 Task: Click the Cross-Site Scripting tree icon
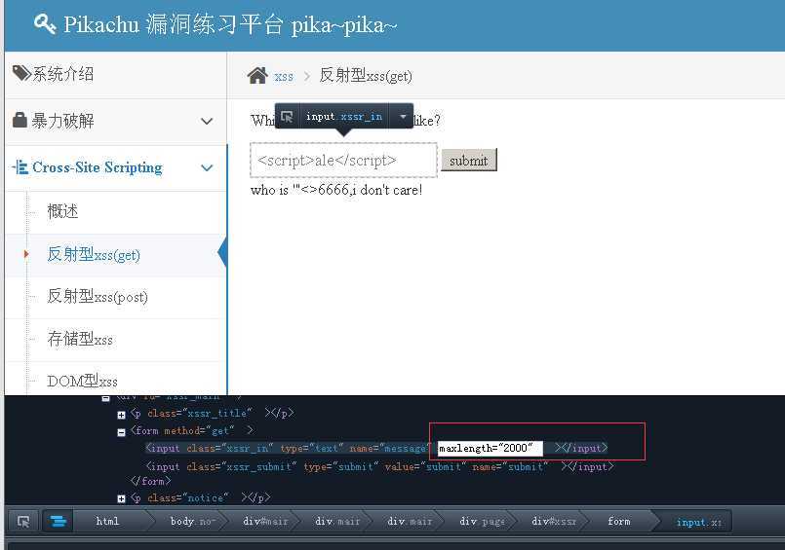[20, 166]
